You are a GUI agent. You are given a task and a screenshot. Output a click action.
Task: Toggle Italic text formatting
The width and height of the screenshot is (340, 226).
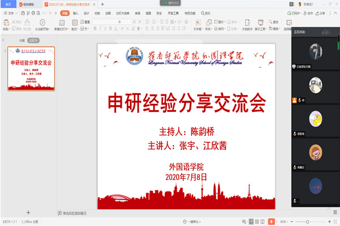coord(100,28)
